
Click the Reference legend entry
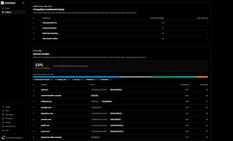(91, 80)
